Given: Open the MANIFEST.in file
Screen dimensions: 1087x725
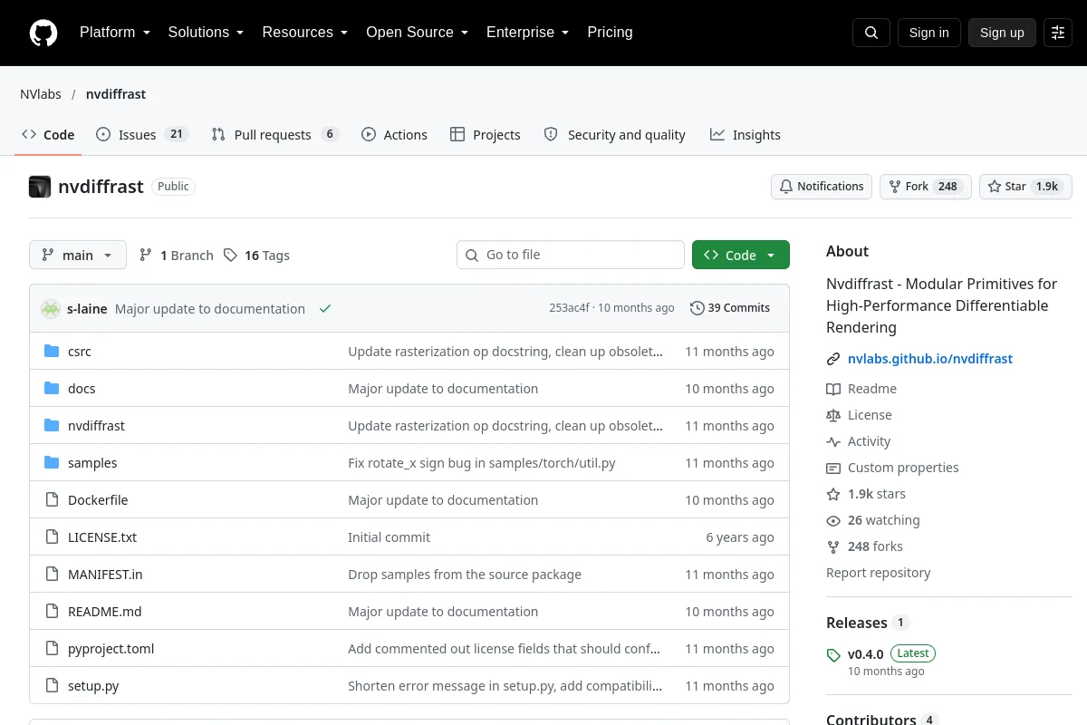Looking at the screenshot, I should 105,575.
